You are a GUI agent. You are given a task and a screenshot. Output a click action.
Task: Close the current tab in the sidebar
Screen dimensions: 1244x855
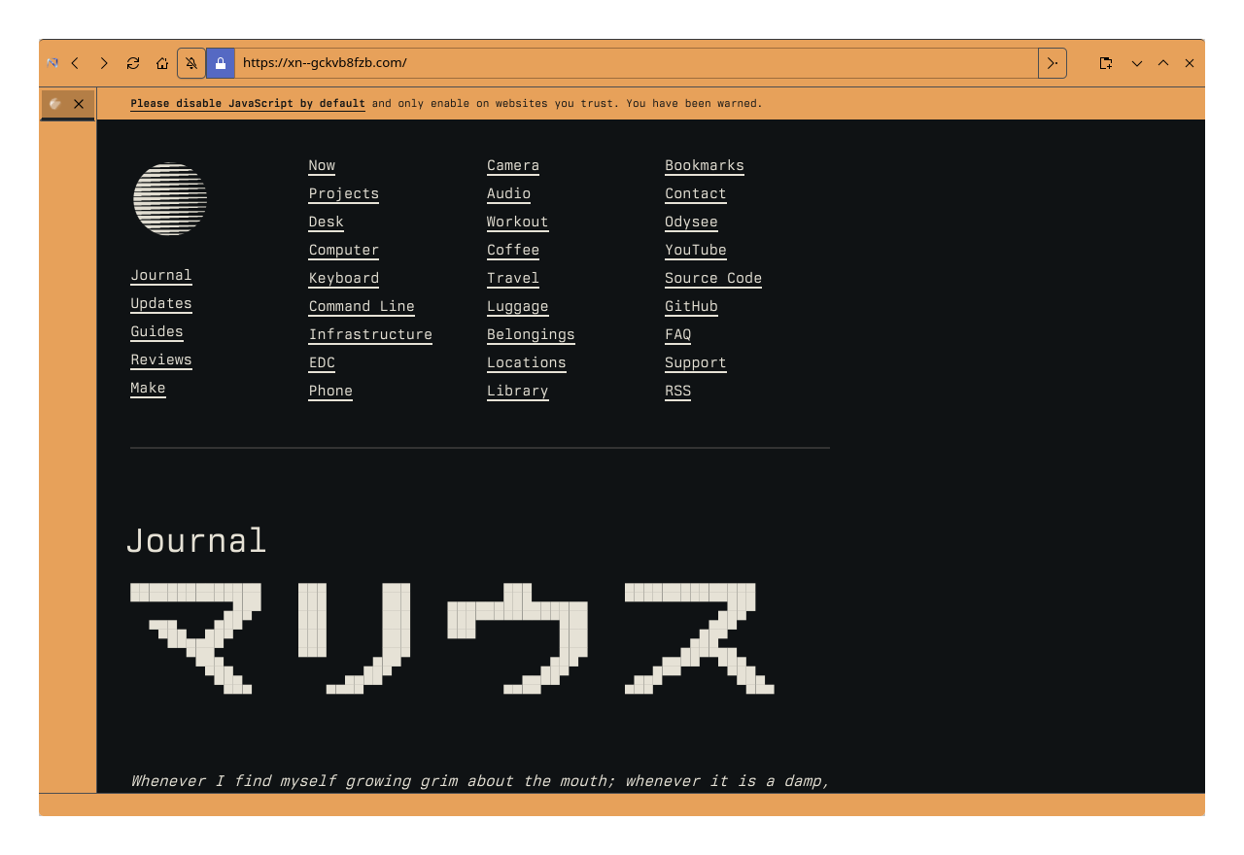point(79,104)
